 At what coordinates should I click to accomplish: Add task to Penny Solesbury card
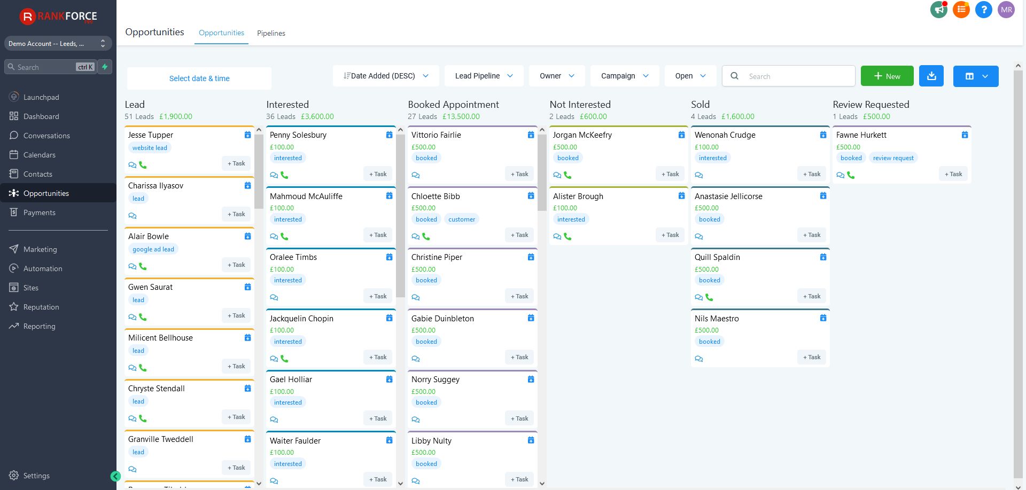pyautogui.click(x=378, y=174)
